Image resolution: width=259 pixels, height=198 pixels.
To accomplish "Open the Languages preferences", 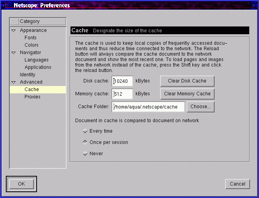I will 37,60.
